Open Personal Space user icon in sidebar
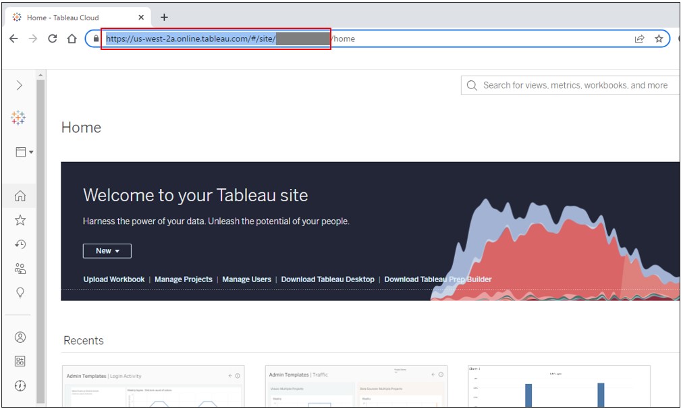Screen dimensions: 681x409 (20, 337)
